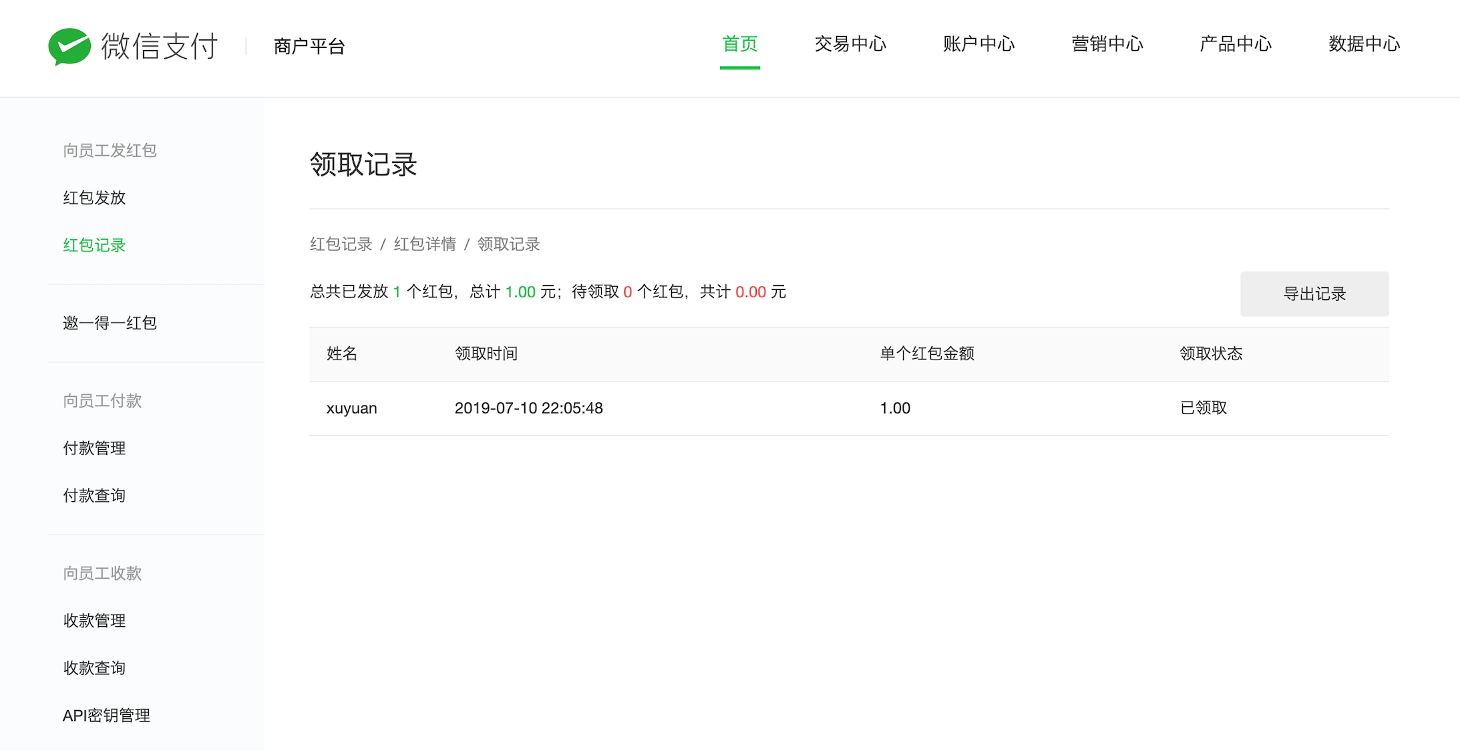
Task: Open 付款查询 sidebar entry
Action: [x=94, y=496]
